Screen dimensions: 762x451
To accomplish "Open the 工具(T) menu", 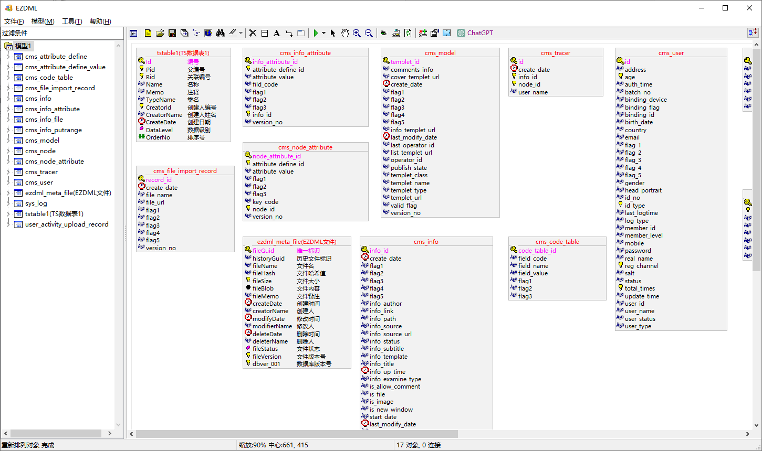I will click(72, 22).
